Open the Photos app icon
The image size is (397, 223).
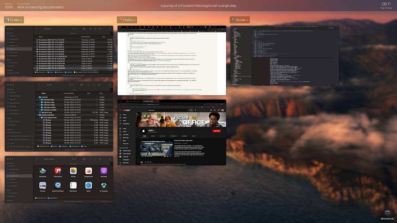(73, 171)
